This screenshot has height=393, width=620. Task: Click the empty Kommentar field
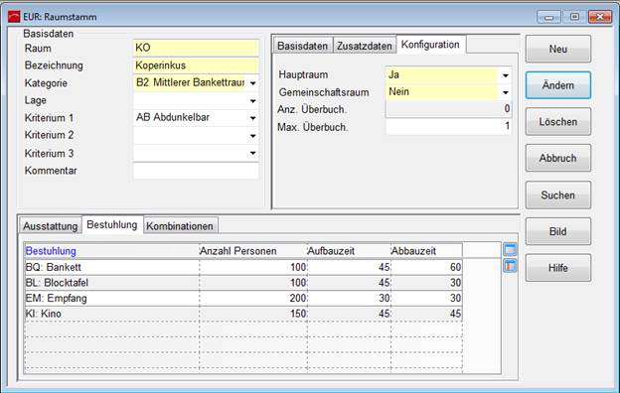pyautogui.click(x=196, y=171)
